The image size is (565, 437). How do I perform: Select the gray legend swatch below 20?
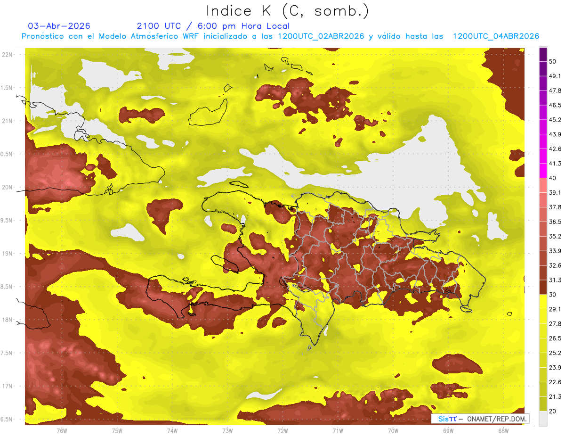(543, 419)
